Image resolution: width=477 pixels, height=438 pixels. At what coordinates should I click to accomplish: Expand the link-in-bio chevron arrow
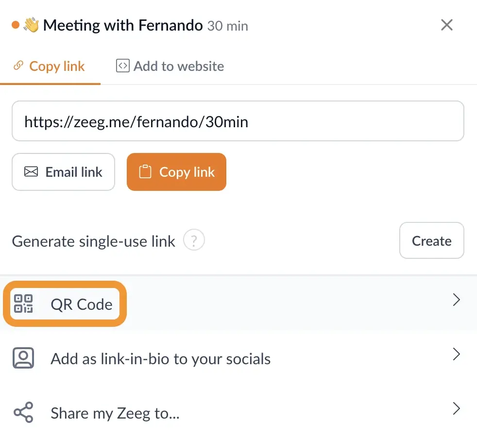tap(456, 354)
